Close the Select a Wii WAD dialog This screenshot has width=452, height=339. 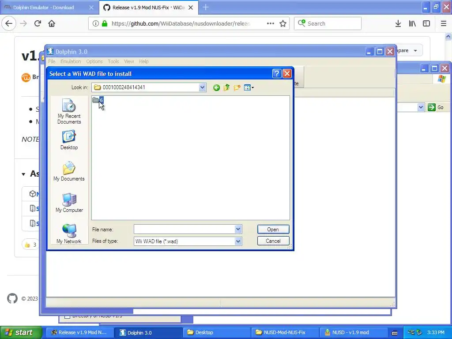click(287, 74)
